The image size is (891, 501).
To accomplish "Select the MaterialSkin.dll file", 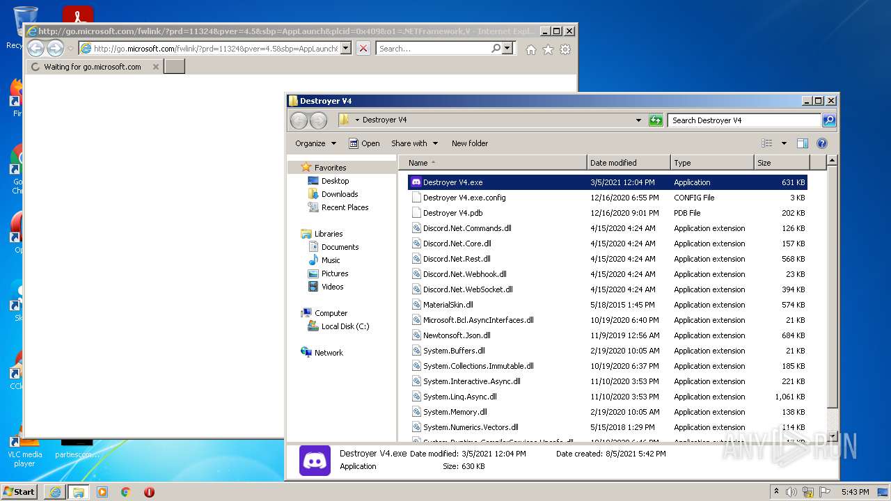I will point(607,305).
